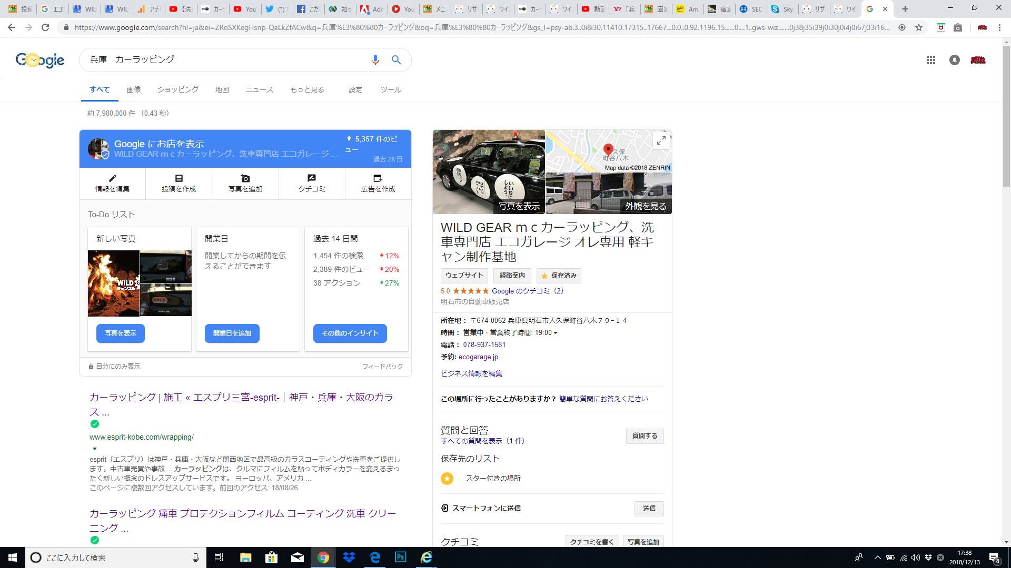
Task: Click the クチコミ review icon
Action: [311, 179]
